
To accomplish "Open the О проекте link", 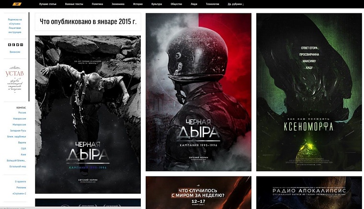I will (20, 182).
